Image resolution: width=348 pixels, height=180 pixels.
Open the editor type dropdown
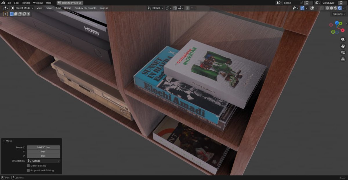pos(6,8)
